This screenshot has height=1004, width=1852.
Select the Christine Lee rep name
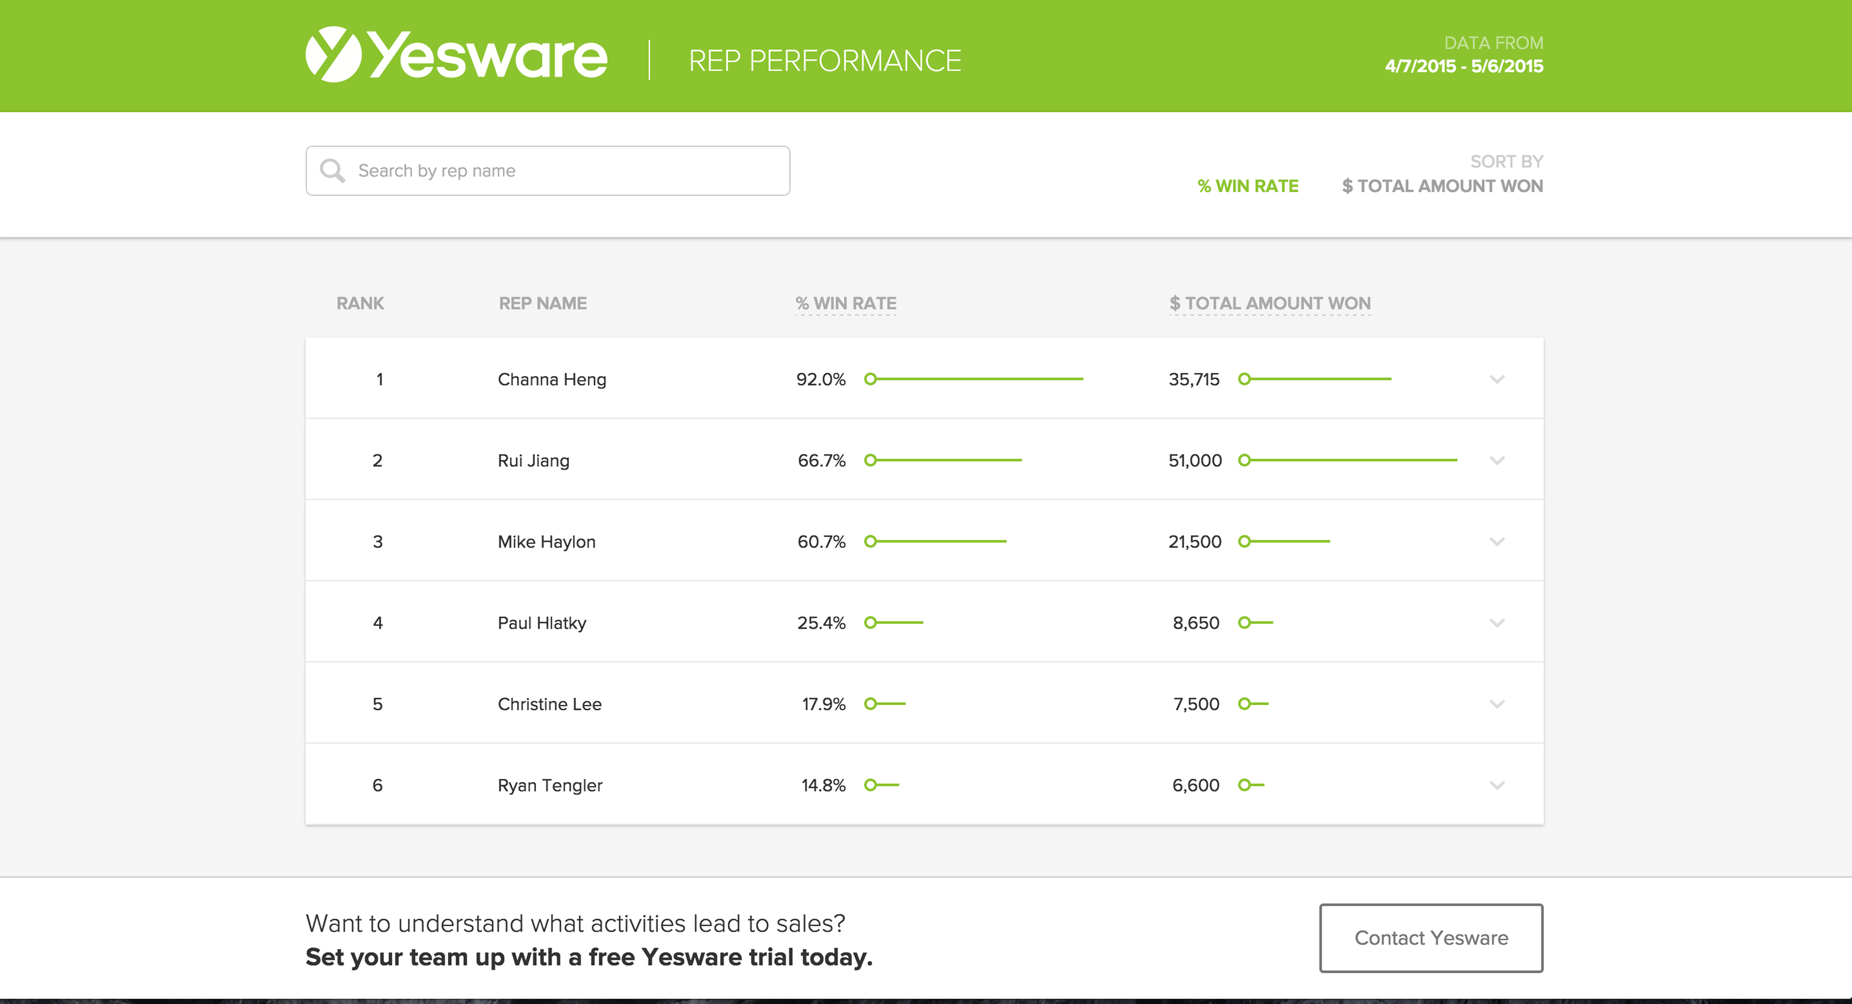click(x=549, y=704)
